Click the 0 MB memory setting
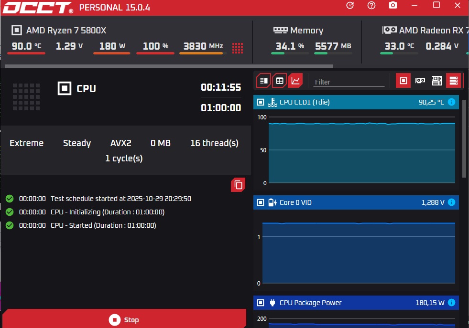 coord(161,143)
